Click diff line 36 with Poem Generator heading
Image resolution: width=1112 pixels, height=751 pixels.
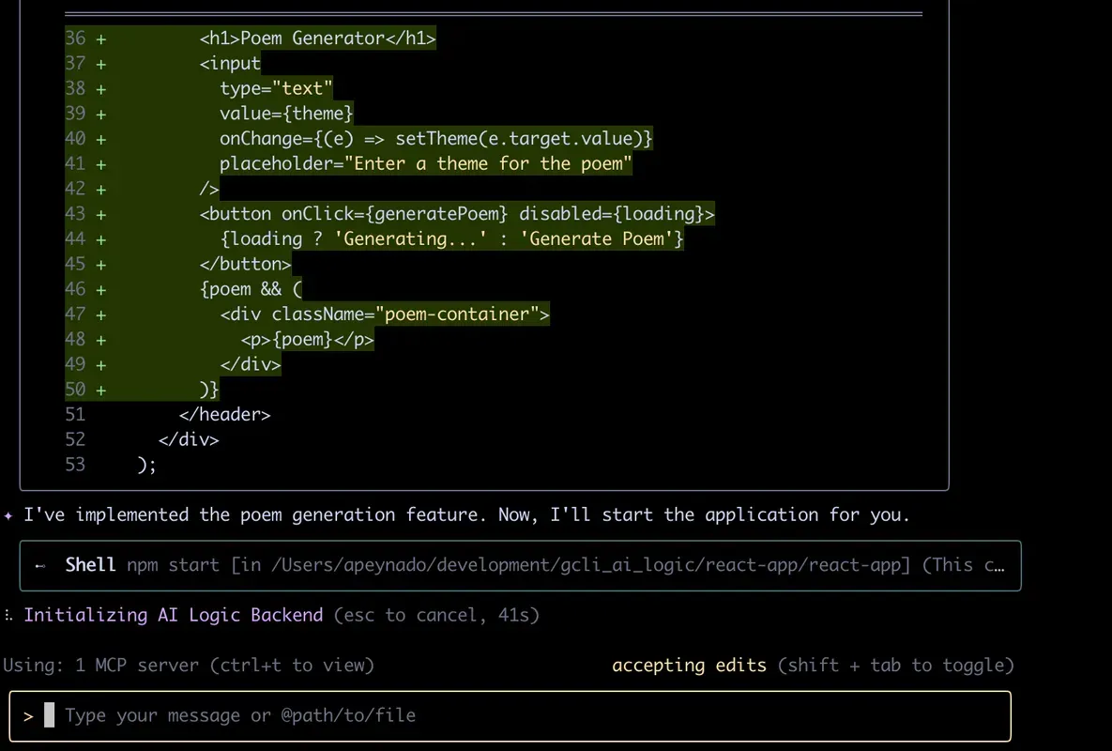point(317,38)
